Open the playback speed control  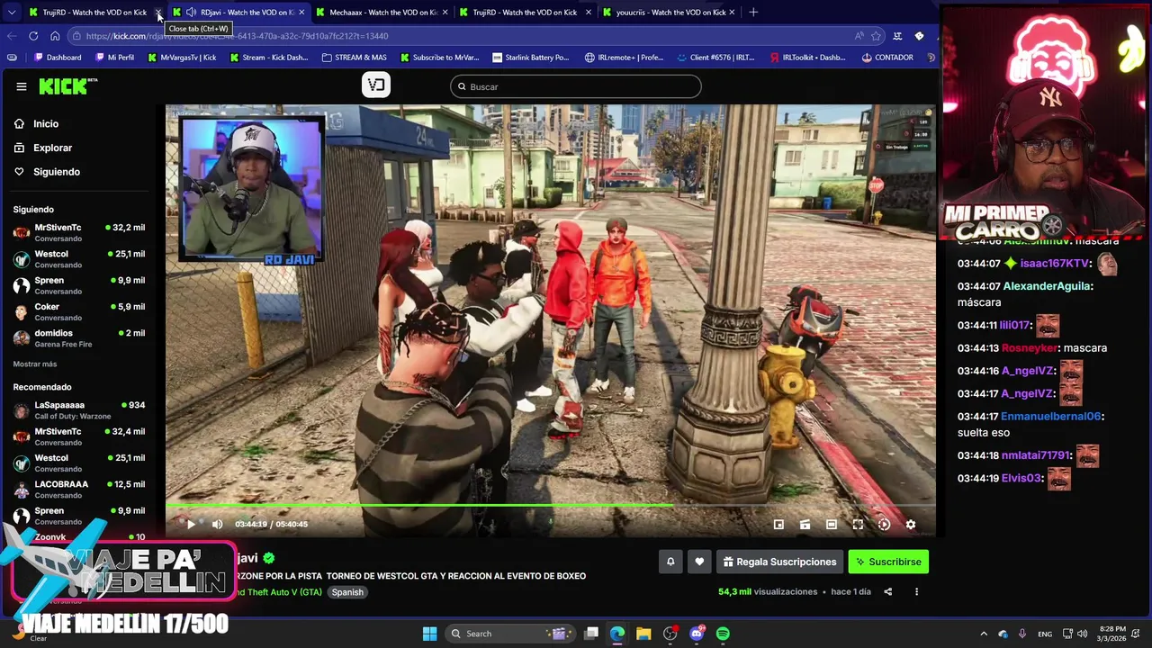[884, 524]
